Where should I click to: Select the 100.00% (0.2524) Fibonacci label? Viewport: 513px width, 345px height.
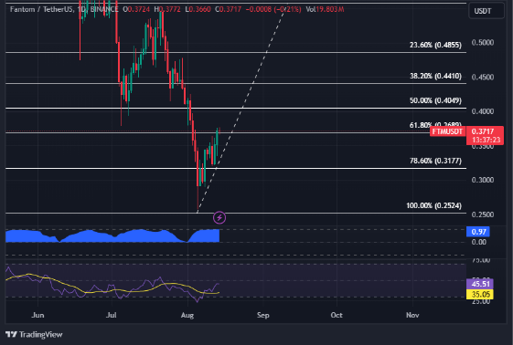click(x=433, y=205)
